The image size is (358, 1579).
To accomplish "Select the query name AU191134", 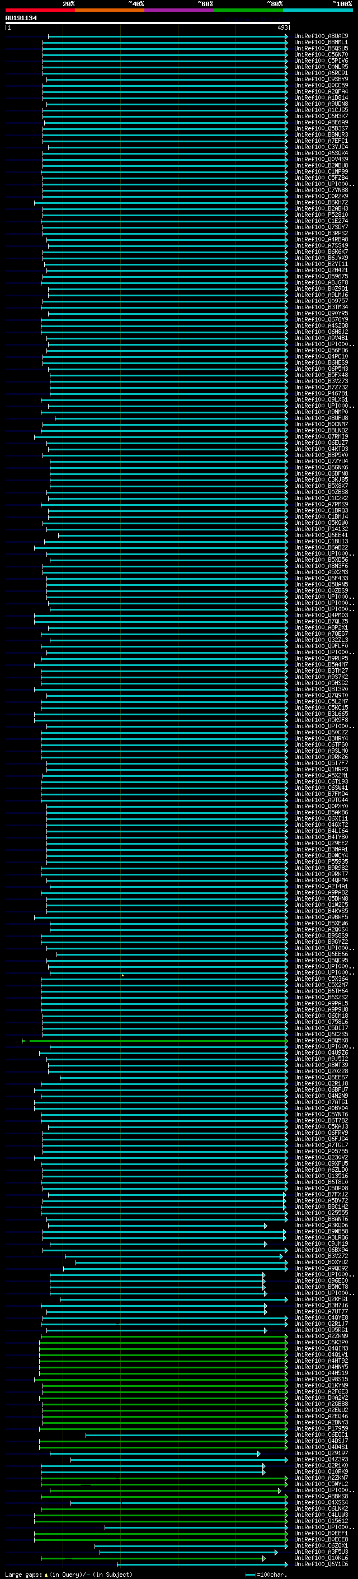I will pyautogui.click(x=21, y=18).
